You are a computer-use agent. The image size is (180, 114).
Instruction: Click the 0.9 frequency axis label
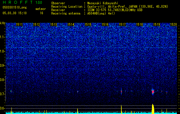point(2,66)
